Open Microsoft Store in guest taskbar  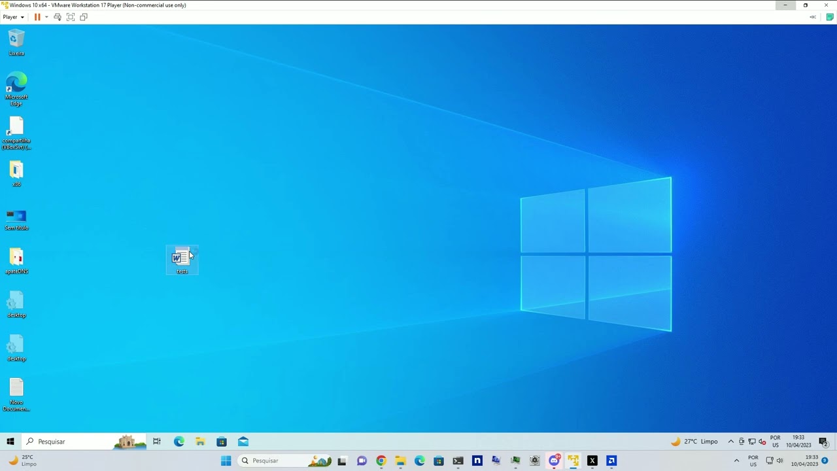tap(222, 442)
